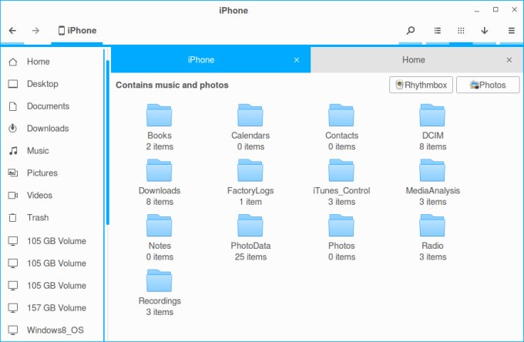
Task: Go back with the left arrow
Action: pyautogui.click(x=12, y=31)
